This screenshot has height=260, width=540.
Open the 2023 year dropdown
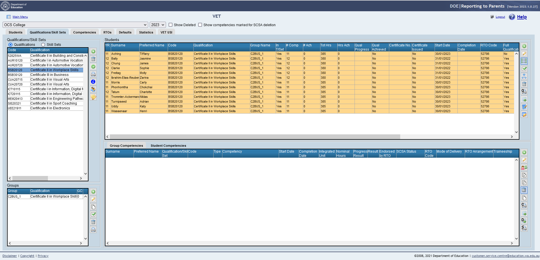[x=157, y=25]
